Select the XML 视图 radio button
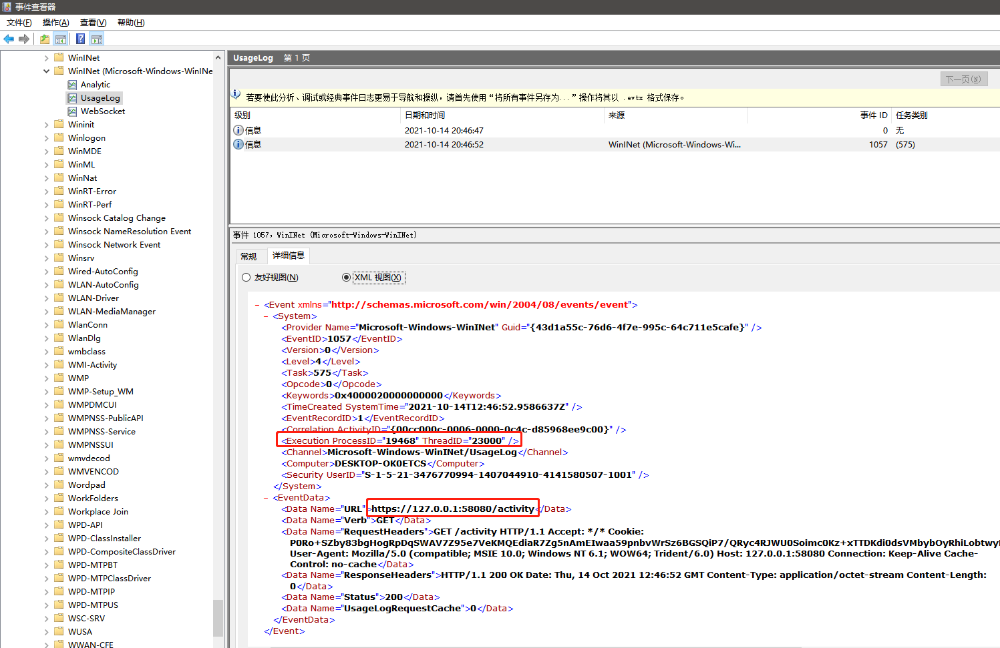 coord(346,278)
